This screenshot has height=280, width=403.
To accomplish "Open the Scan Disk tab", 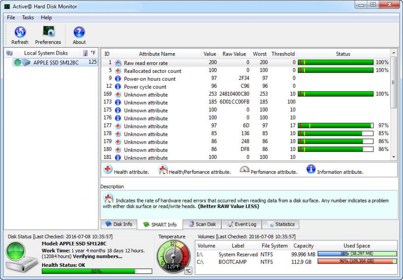I will 201,224.
